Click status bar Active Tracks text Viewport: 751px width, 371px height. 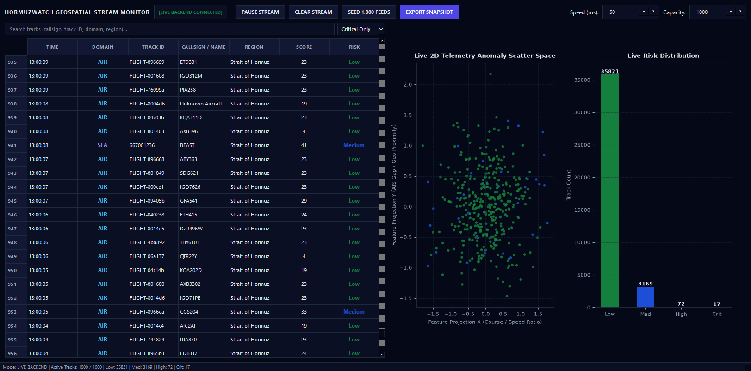click(76, 367)
